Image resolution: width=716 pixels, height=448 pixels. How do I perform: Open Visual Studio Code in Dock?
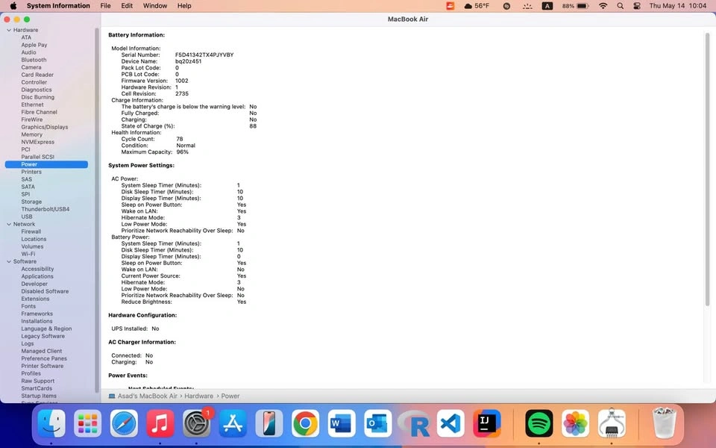[450, 423]
